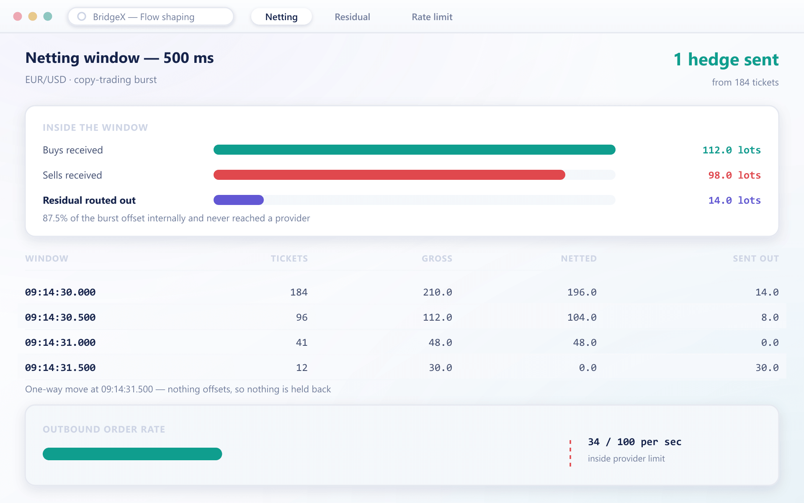Image resolution: width=804 pixels, height=503 pixels.
Task: Open the Rate limit tab
Action: [x=432, y=17]
